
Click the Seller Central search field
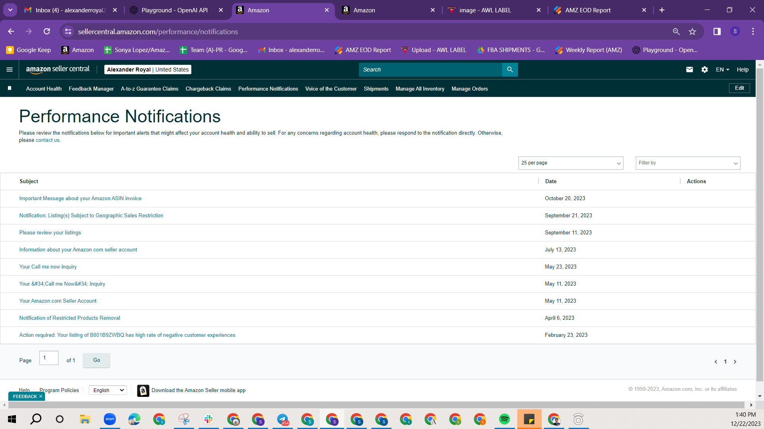point(431,70)
